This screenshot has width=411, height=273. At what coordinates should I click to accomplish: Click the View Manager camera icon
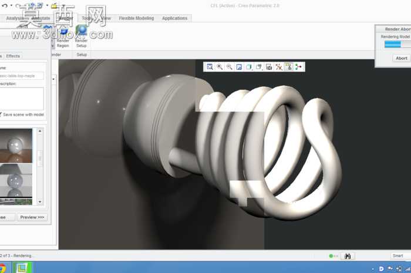(269, 67)
